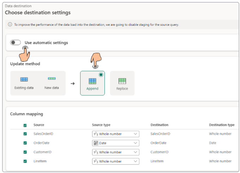Click the 123 icon in SalesOrderID source type

click(x=95, y=134)
